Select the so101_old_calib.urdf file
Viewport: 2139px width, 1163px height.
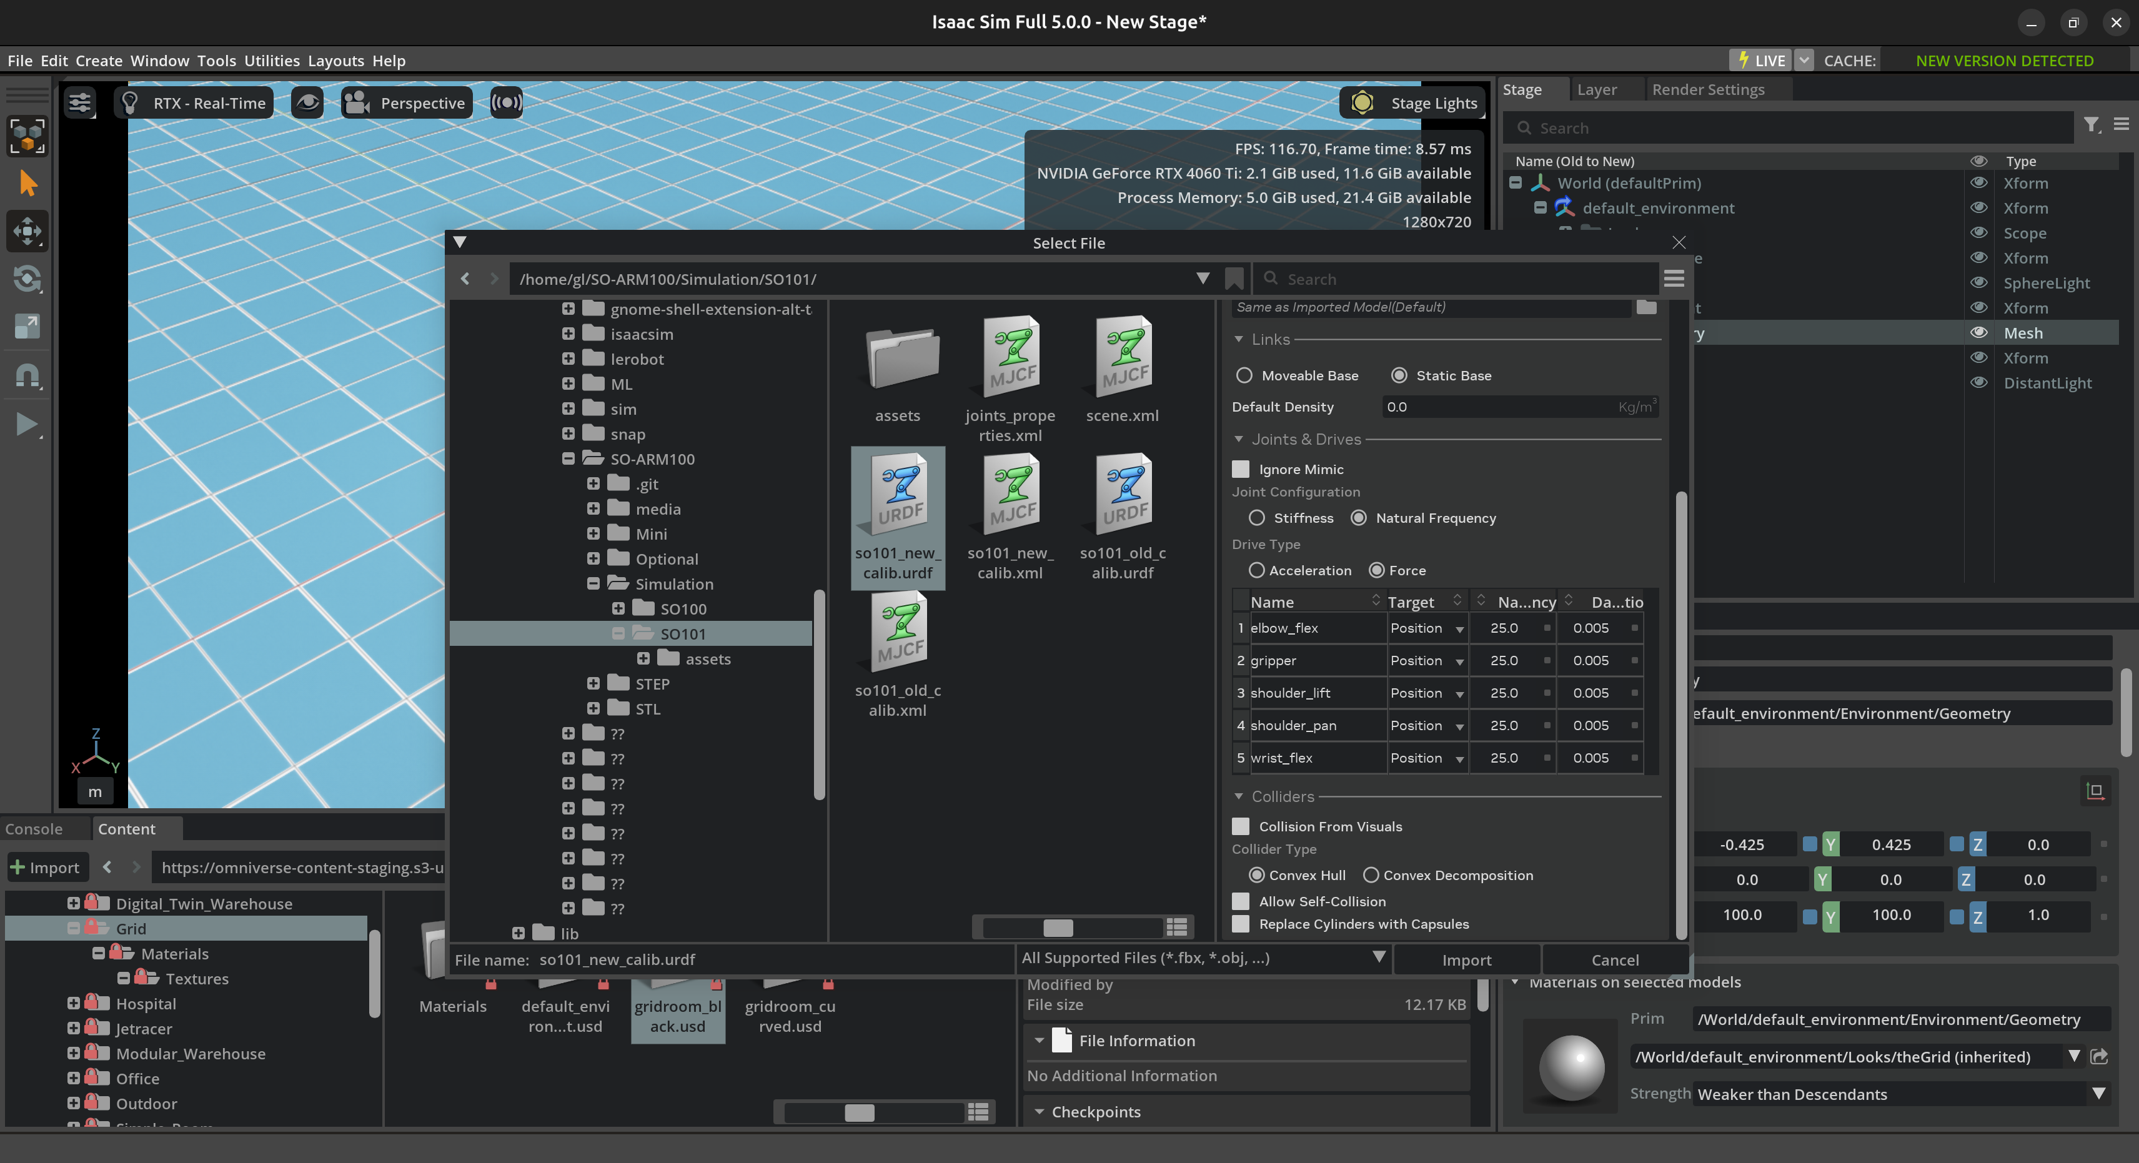pyautogui.click(x=1123, y=517)
